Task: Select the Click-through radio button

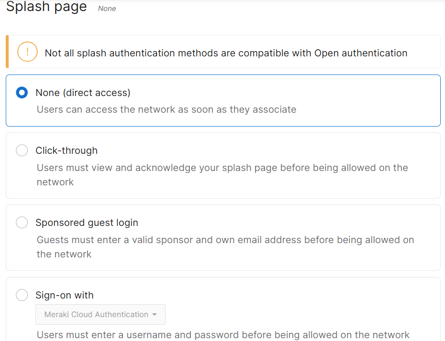Action: [x=22, y=150]
